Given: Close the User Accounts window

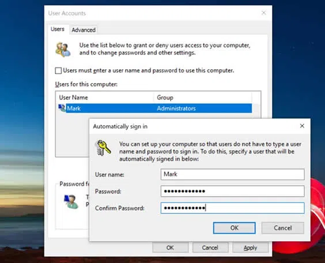Looking at the screenshot, I should point(264,13).
